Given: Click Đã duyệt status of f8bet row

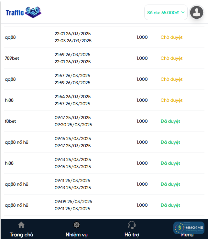Looking at the screenshot, I should tap(170, 121).
